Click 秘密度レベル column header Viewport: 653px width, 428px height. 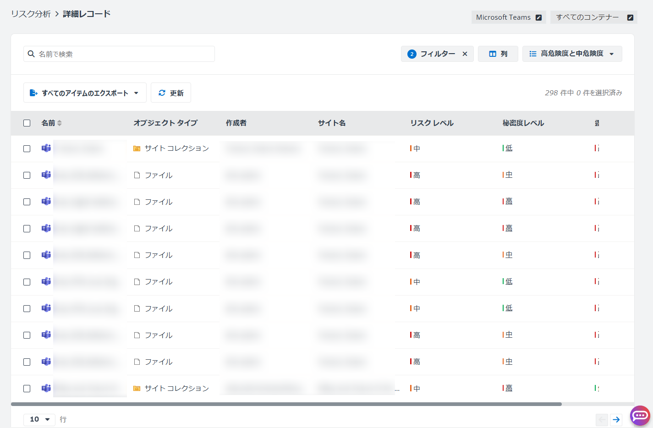(x=523, y=123)
